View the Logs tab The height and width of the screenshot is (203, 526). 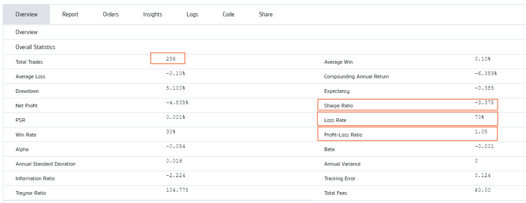[192, 15]
